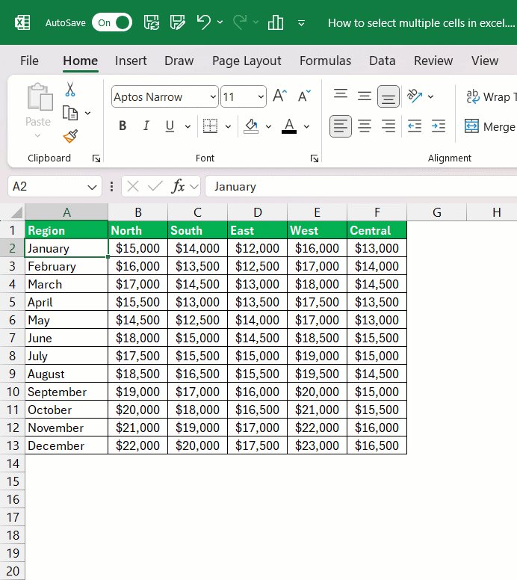Click the formula bar containing January
The height and width of the screenshot is (580, 517).
point(361,186)
